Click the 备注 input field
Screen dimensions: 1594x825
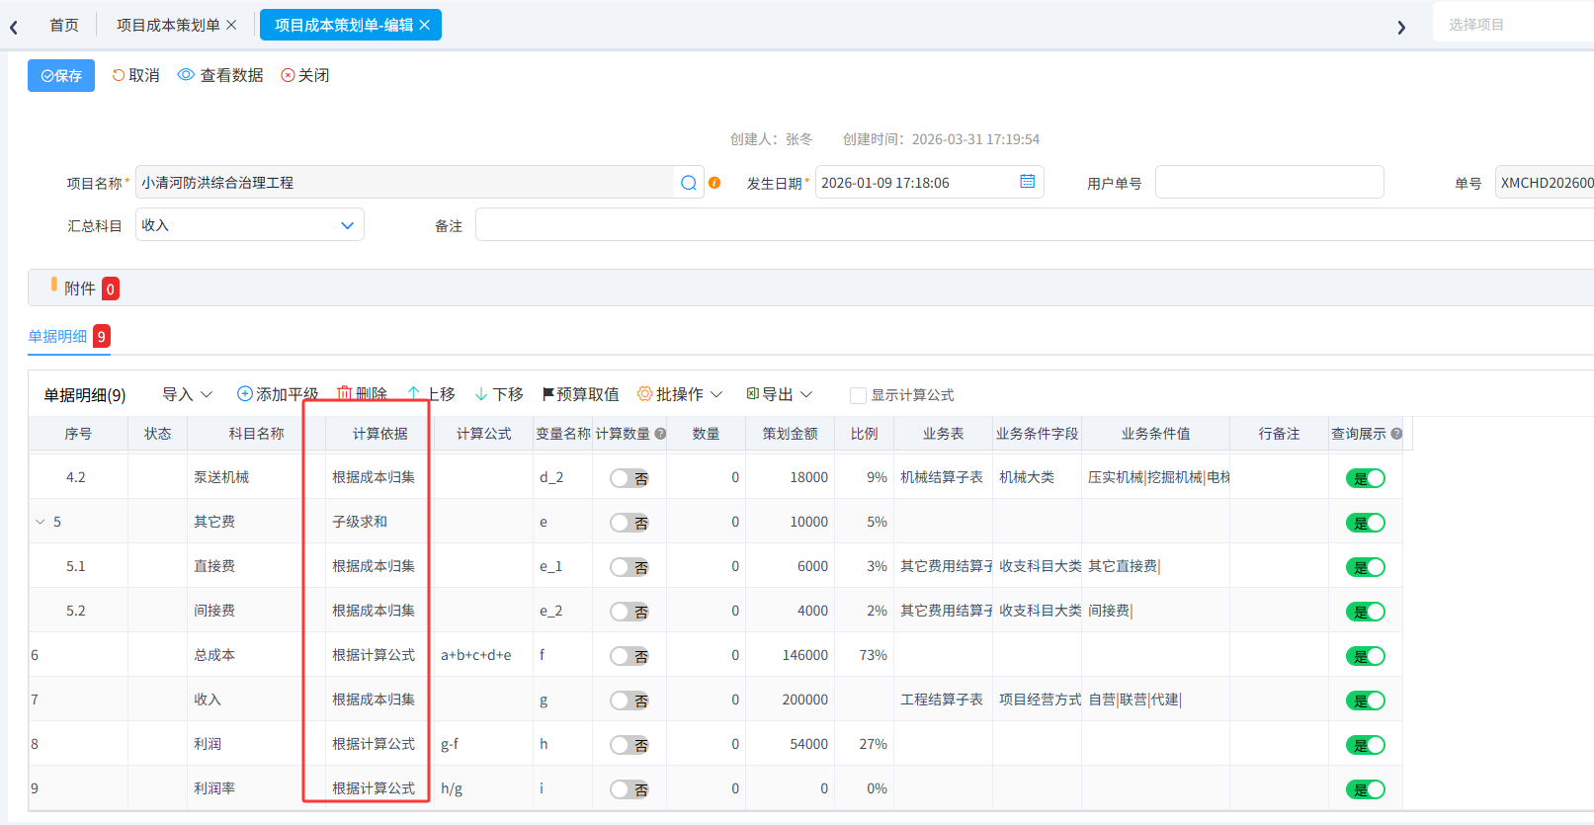tap(1035, 225)
